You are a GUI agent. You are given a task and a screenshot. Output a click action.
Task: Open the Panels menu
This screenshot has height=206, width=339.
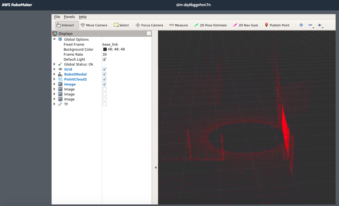69,17
